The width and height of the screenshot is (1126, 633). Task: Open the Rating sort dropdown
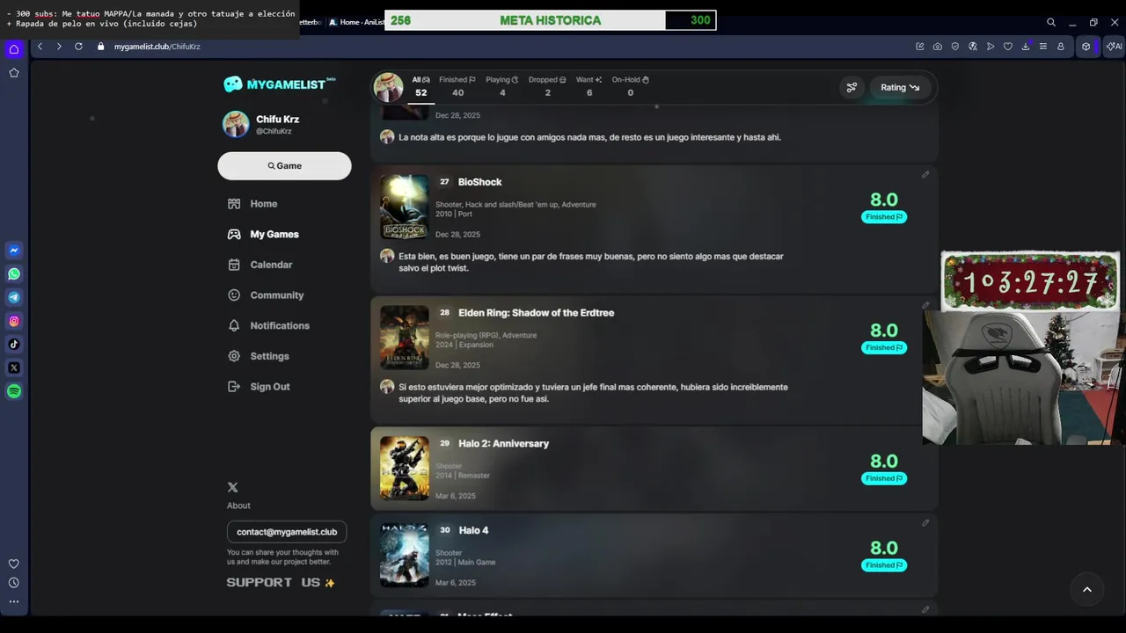(x=899, y=87)
